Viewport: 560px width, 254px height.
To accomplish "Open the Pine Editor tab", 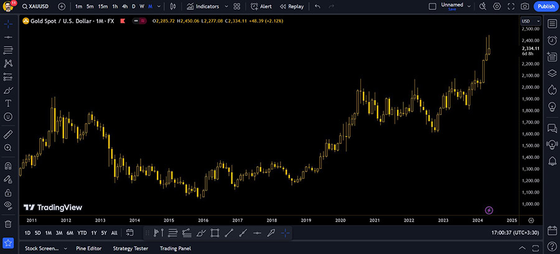I will pyautogui.click(x=90, y=248).
